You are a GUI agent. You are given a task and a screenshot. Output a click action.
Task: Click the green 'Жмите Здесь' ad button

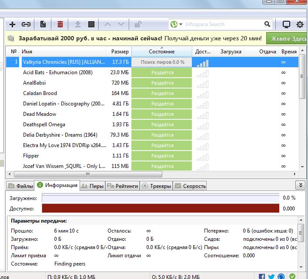pyautogui.click(x=287, y=39)
